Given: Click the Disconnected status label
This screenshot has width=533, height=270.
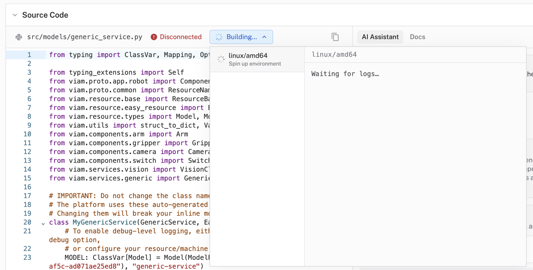Looking at the screenshot, I should click(181, 37).
